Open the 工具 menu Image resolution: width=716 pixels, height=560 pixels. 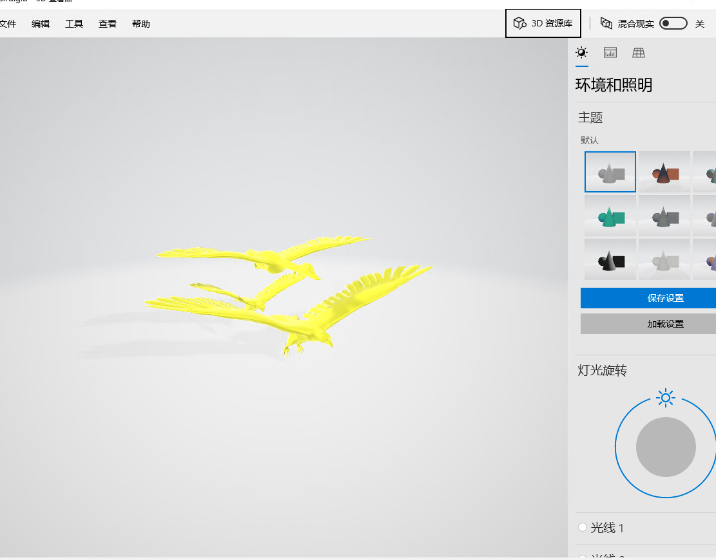[x=74, y=24]
